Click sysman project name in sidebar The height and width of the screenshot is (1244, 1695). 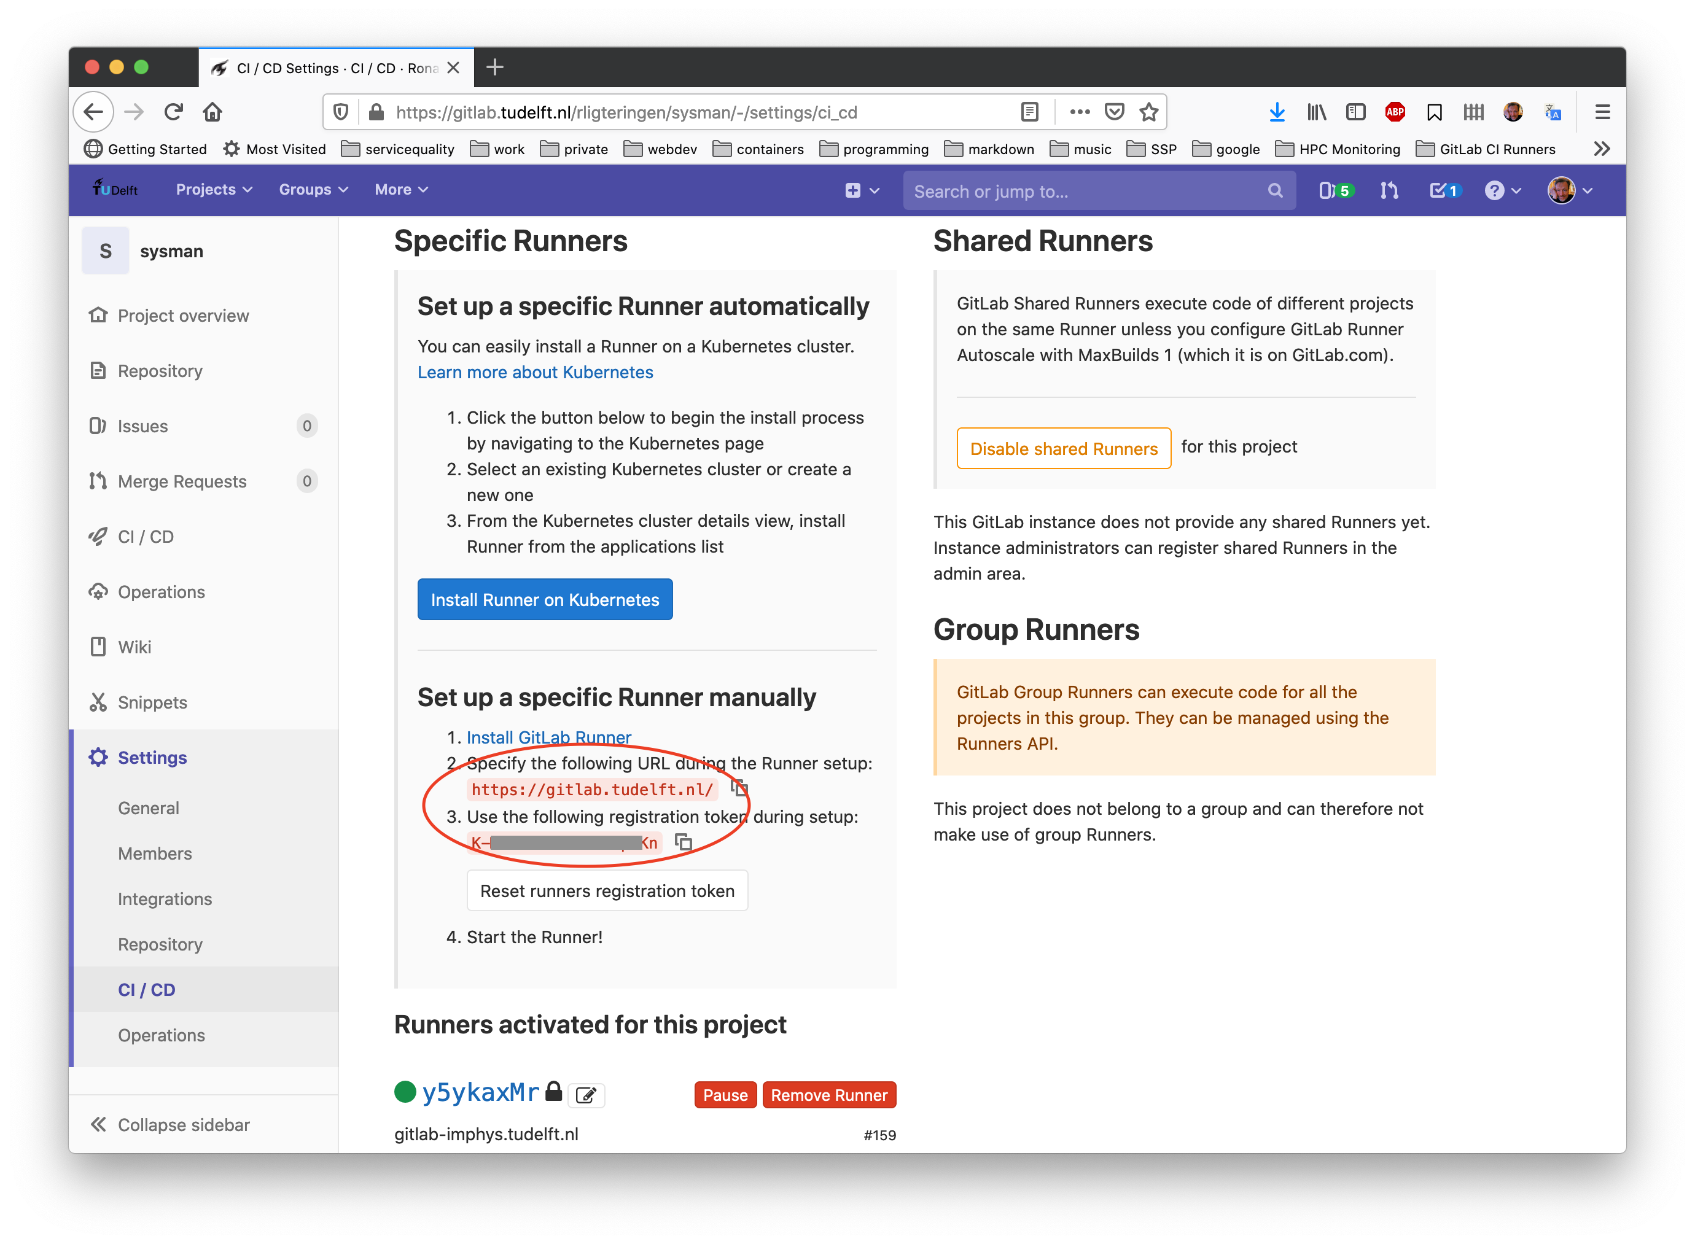(x=171, y=251)
